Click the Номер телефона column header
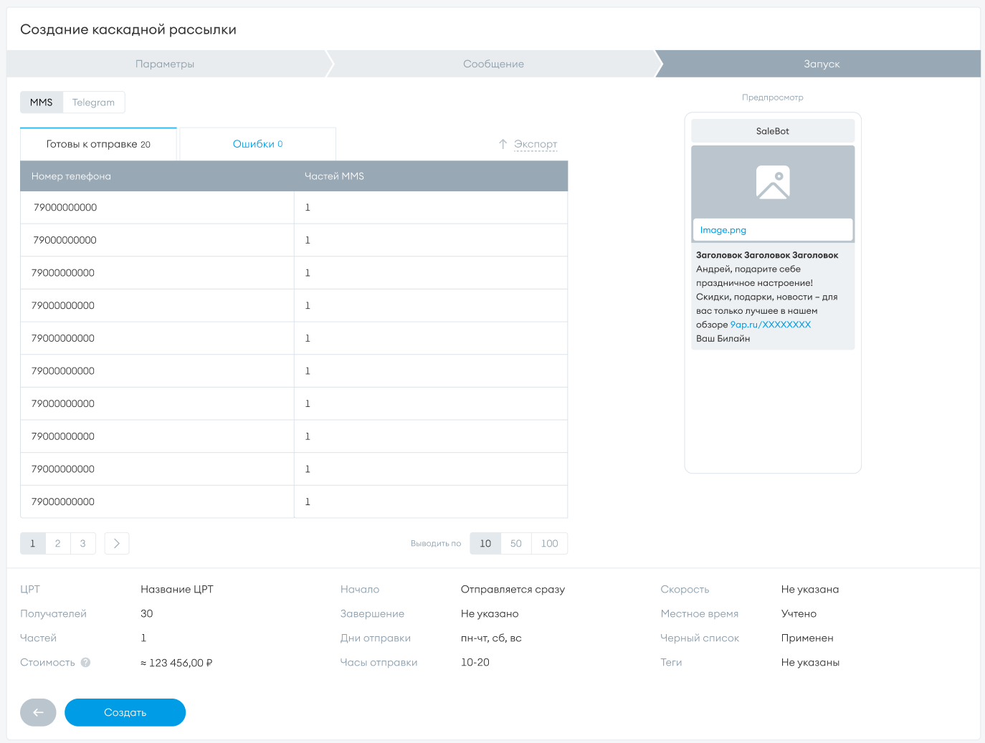 click(71, 176)
